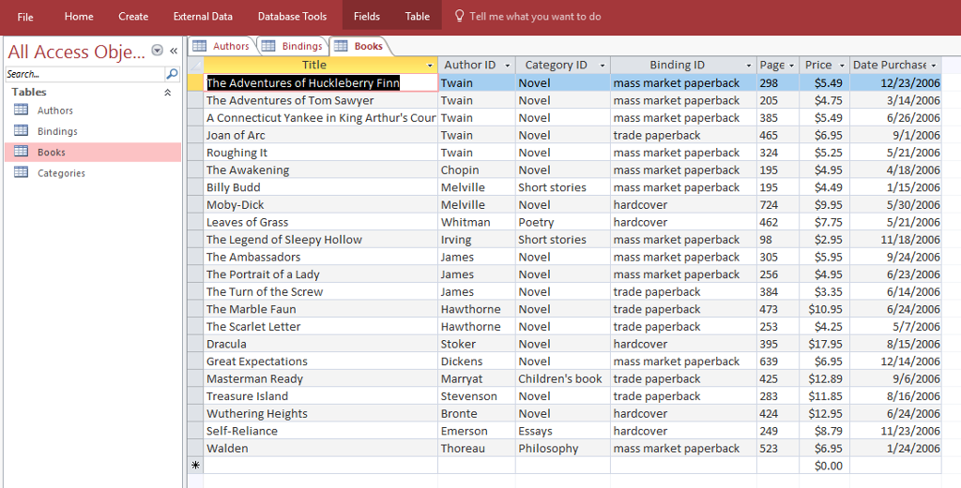Click the Authors table icon in navigation pane

point(21,111)
